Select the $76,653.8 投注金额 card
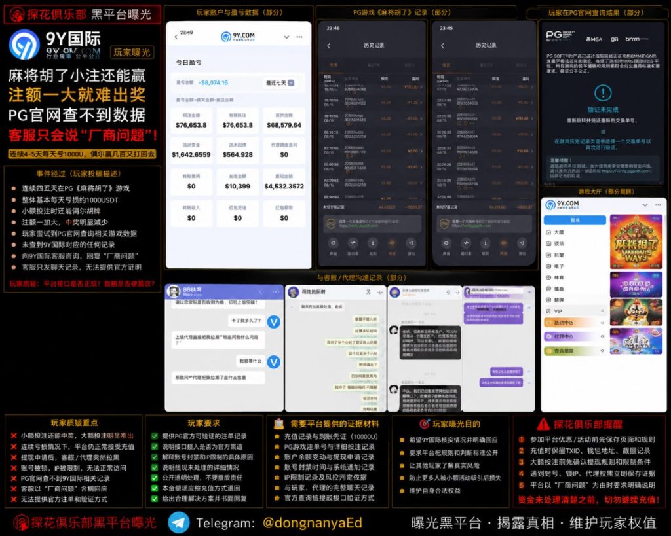This screenshot has height=536, width=671. (191, 121)
